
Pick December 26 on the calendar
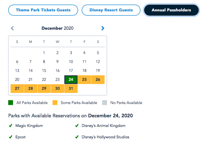point(98,80)
